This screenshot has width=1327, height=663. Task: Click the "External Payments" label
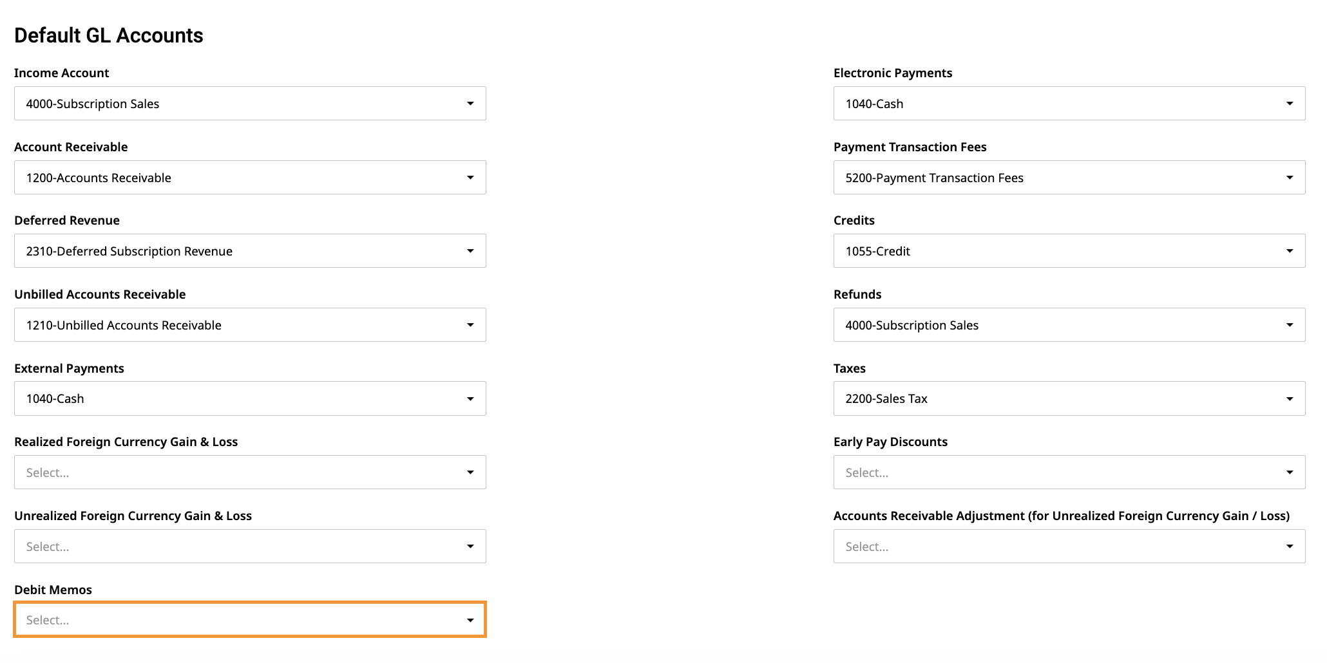(69, 368)
